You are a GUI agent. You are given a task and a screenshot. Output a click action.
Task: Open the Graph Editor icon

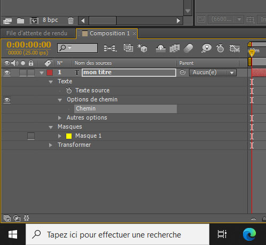(x=234, y=48)
